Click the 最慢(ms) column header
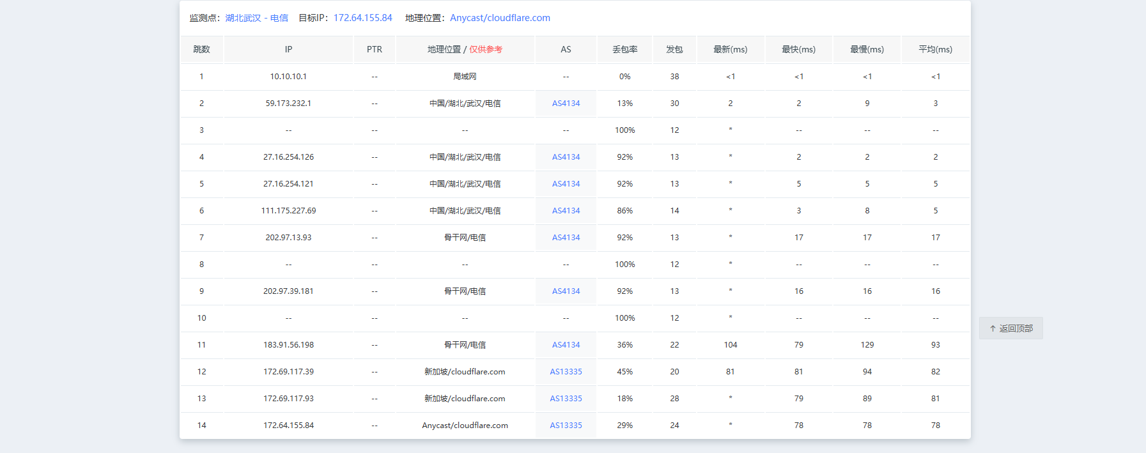The height and width of the screenshot is (453, 1146). (867, 49)
